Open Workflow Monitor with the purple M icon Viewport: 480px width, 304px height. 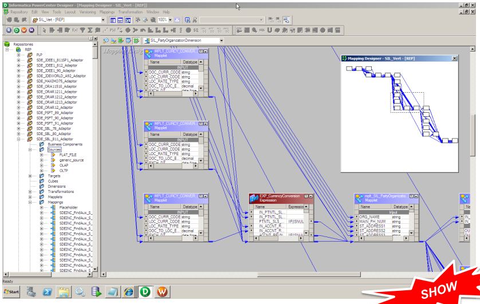32,30
